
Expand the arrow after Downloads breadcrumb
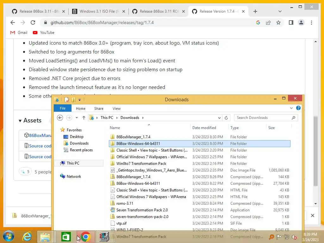143,118
